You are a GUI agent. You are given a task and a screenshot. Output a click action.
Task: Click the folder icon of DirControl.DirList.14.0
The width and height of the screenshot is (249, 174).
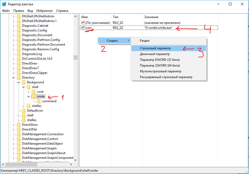pos(19,58)
